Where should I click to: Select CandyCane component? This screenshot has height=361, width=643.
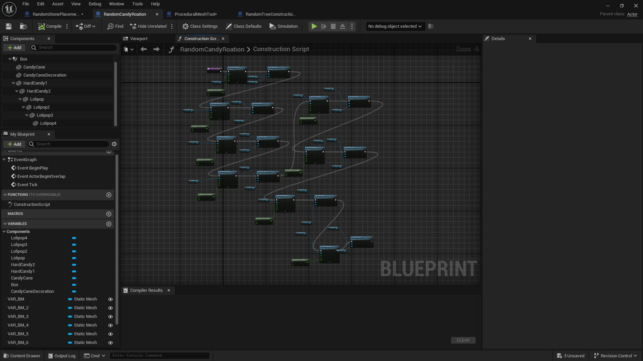[34, 67]
